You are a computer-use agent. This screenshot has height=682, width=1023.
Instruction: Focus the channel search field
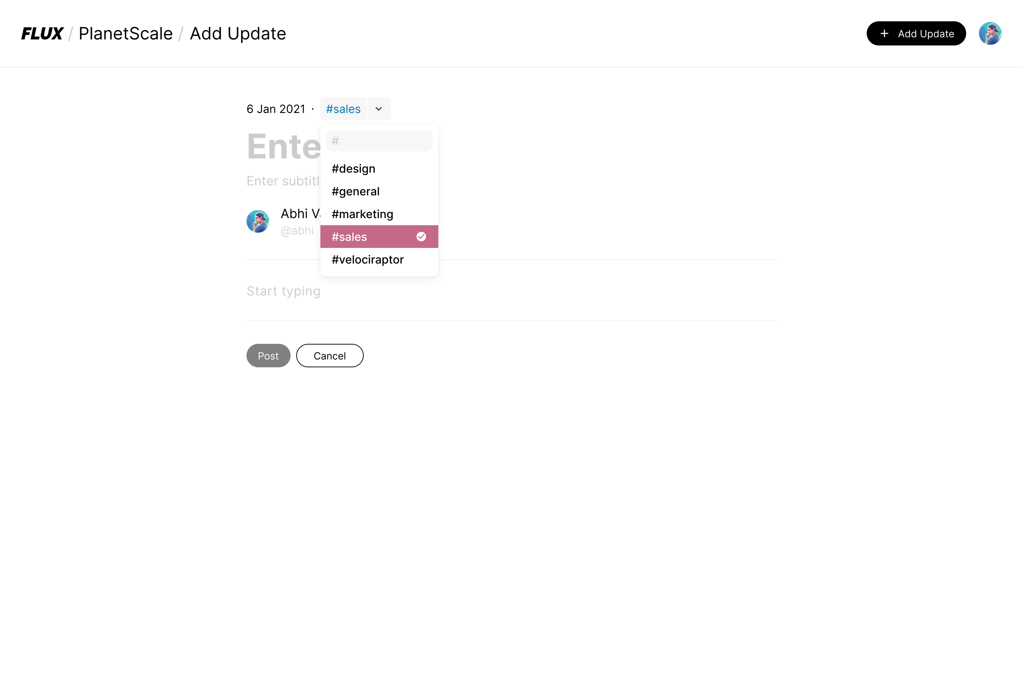tap(379, 141)
